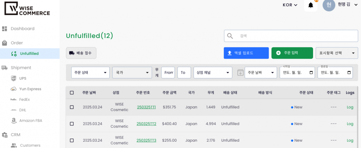
Task: Click the notification bell icon
Action: 311,5
